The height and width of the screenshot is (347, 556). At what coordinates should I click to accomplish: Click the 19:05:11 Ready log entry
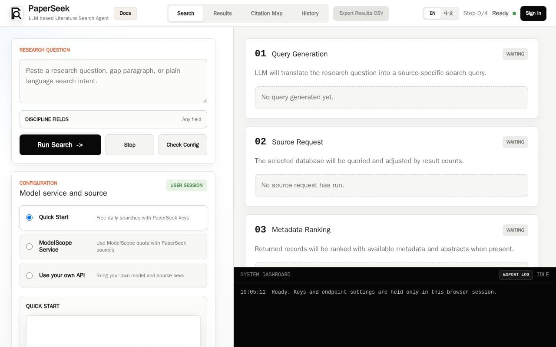click(x=368, y=292)
